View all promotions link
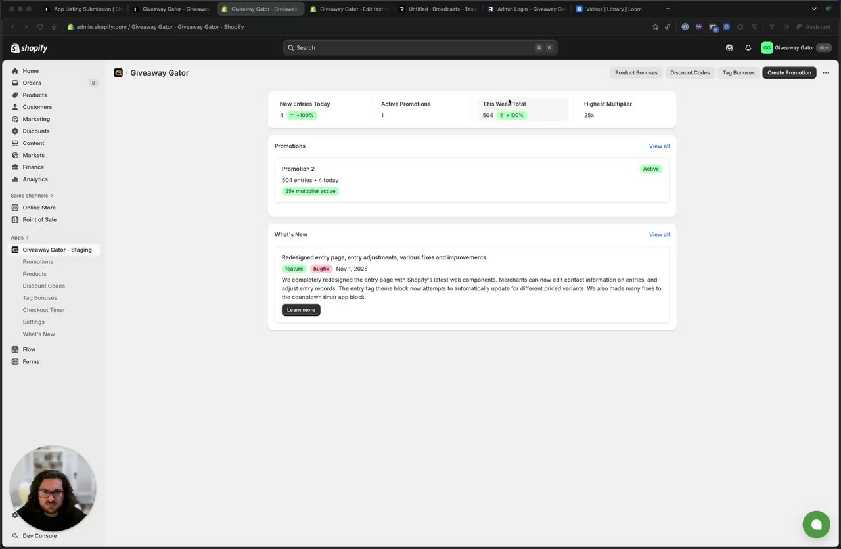Viewport: 841px width, 549px height. (659, 146)
